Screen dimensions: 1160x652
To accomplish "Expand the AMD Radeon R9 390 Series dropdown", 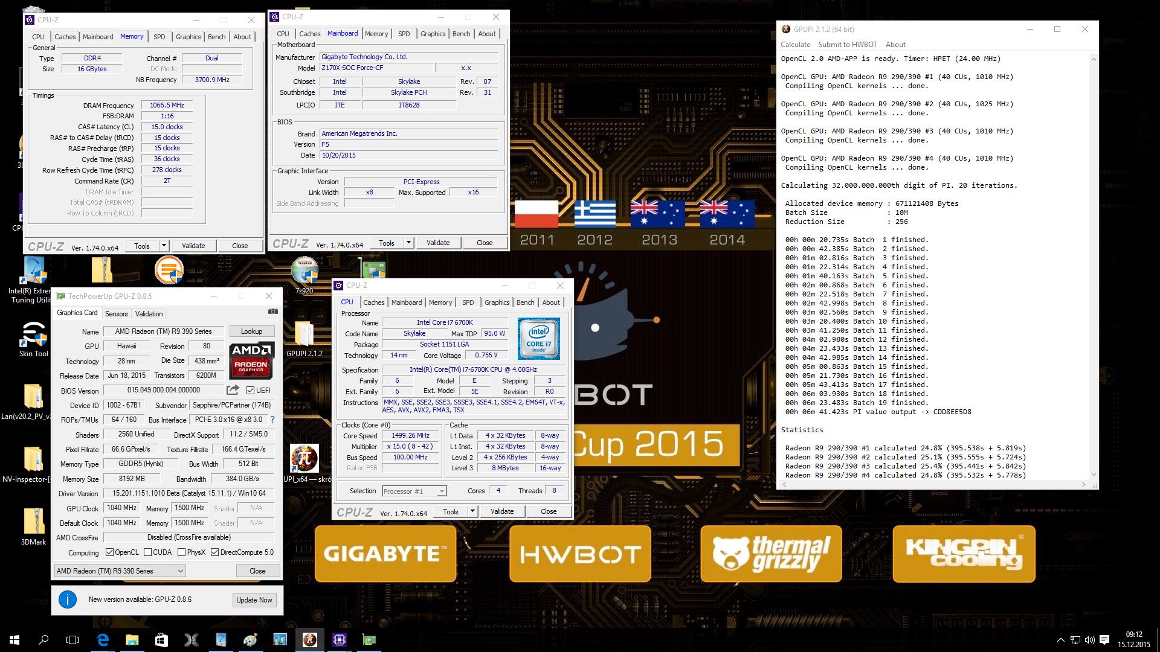I will [x=120, y=570].
